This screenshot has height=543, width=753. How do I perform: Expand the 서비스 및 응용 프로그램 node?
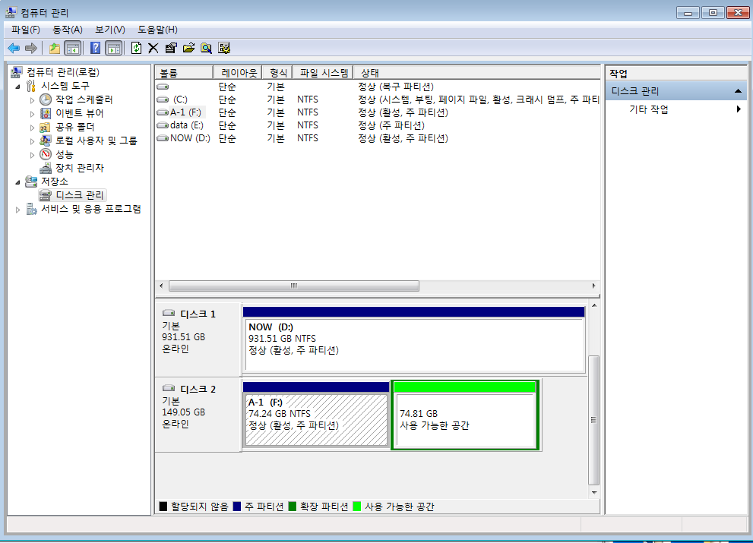(x=18, y=210)
